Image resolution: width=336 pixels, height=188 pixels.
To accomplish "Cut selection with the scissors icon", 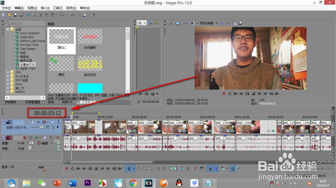I will point(41,15).
